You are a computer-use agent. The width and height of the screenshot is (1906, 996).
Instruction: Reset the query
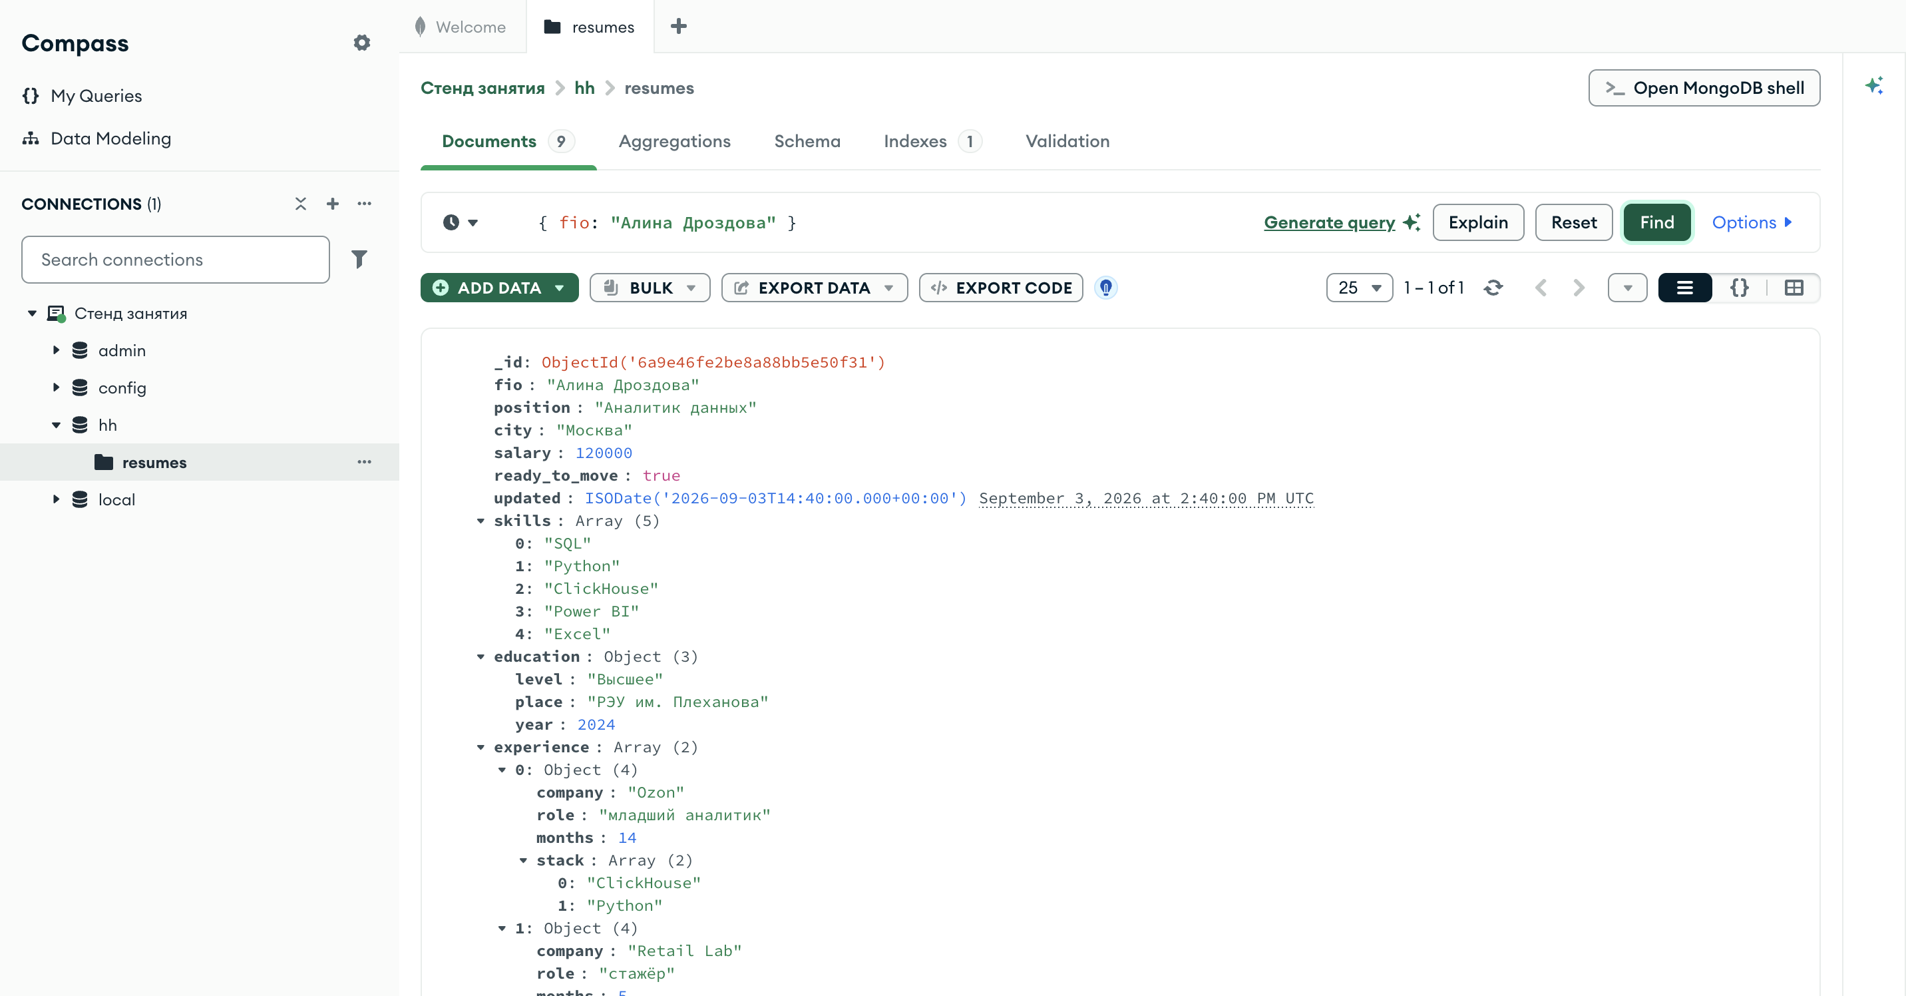point(1574,222)
